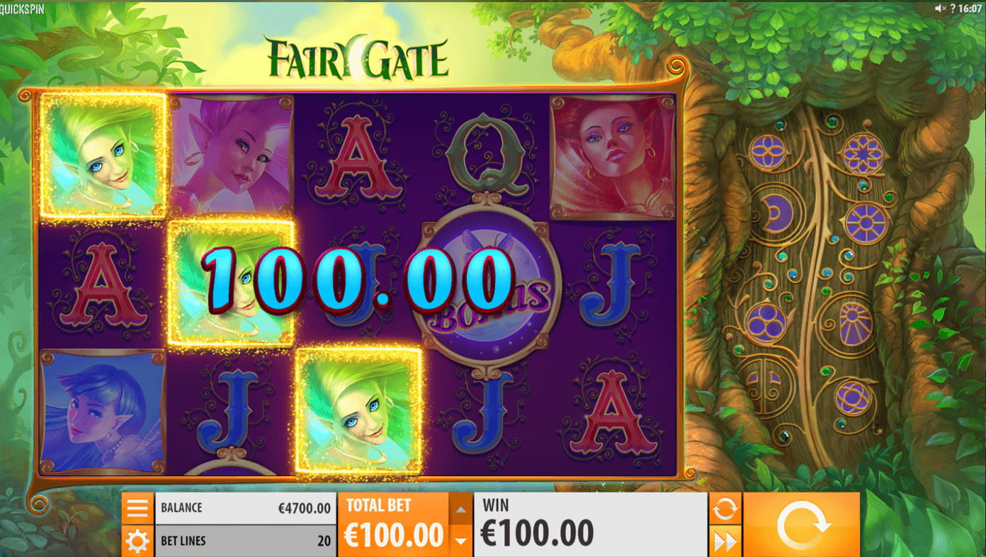Click the red fairy symbol
Screen dimensions: 986x557
[612, 157]
